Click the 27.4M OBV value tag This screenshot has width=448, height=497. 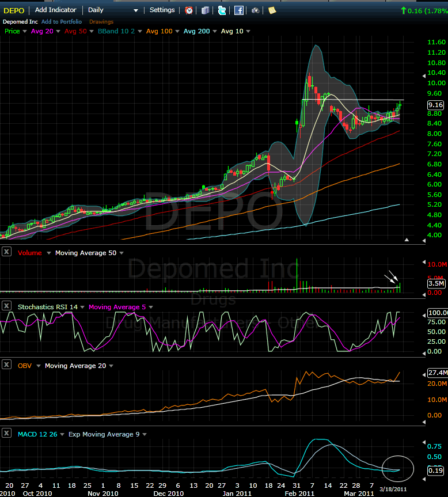(x=438, y=373)
